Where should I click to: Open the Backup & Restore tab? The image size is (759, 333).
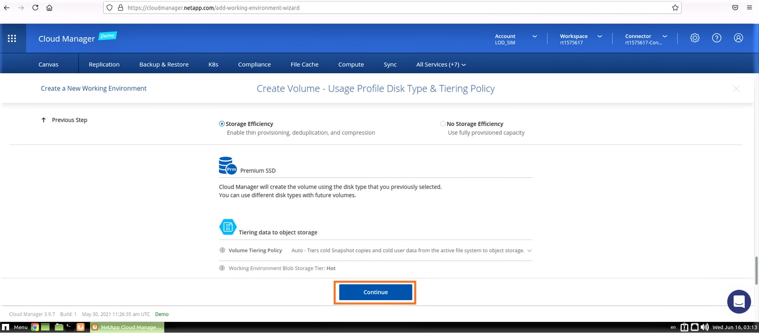pos(163,65)
